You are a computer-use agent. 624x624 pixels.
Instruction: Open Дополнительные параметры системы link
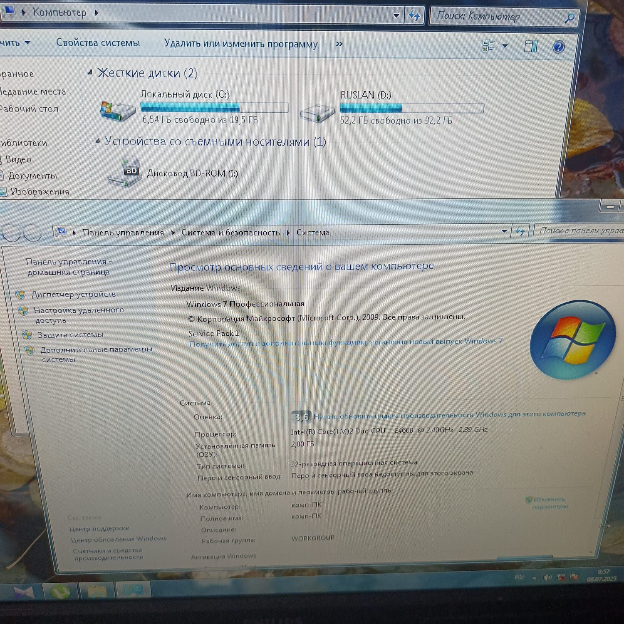click(x=96, y=354)
